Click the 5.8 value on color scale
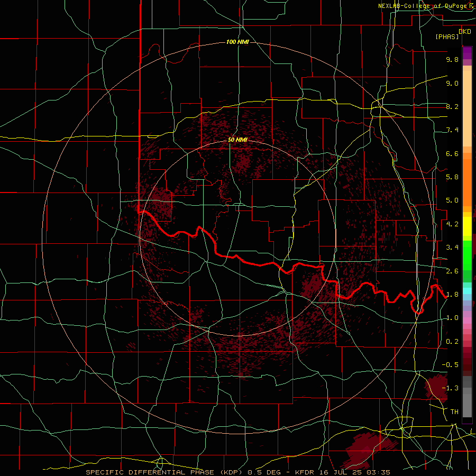 coord(452,177)
